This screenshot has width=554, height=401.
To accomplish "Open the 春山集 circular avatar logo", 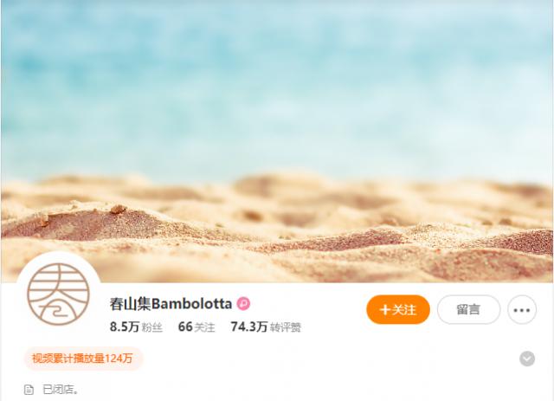I will point(58,294).
